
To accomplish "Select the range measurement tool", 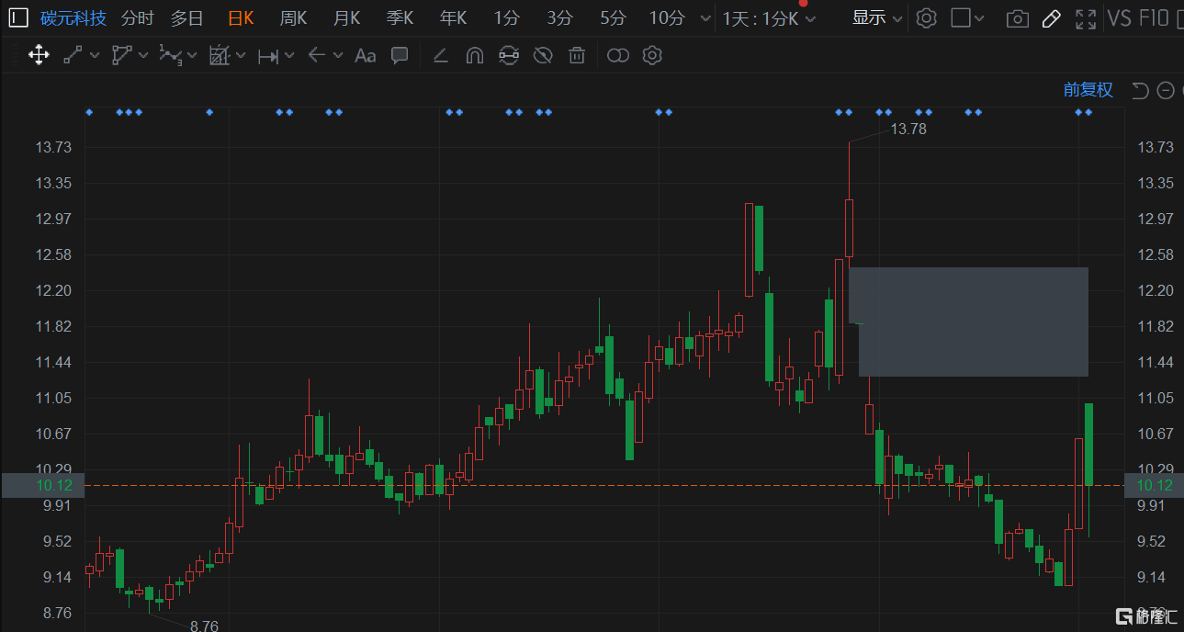I will coord(268,55).
